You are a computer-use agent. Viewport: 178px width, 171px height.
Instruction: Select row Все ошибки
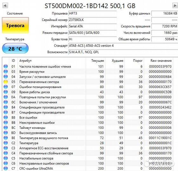[88, 117]
